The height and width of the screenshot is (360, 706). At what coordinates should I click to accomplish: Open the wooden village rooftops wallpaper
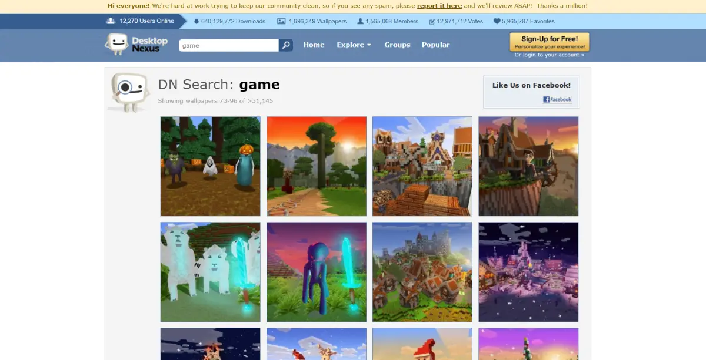(x=422, y=166)
